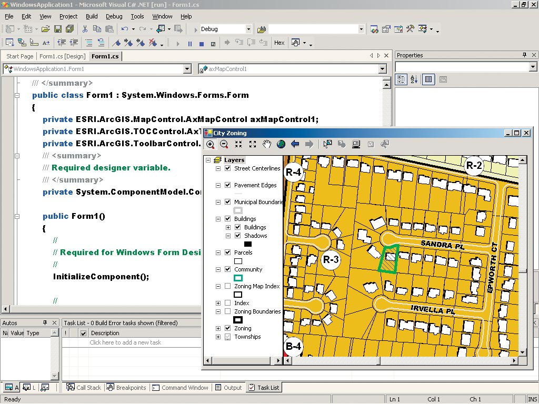Toggle the Parcels layer checkbox

[227, 252]
